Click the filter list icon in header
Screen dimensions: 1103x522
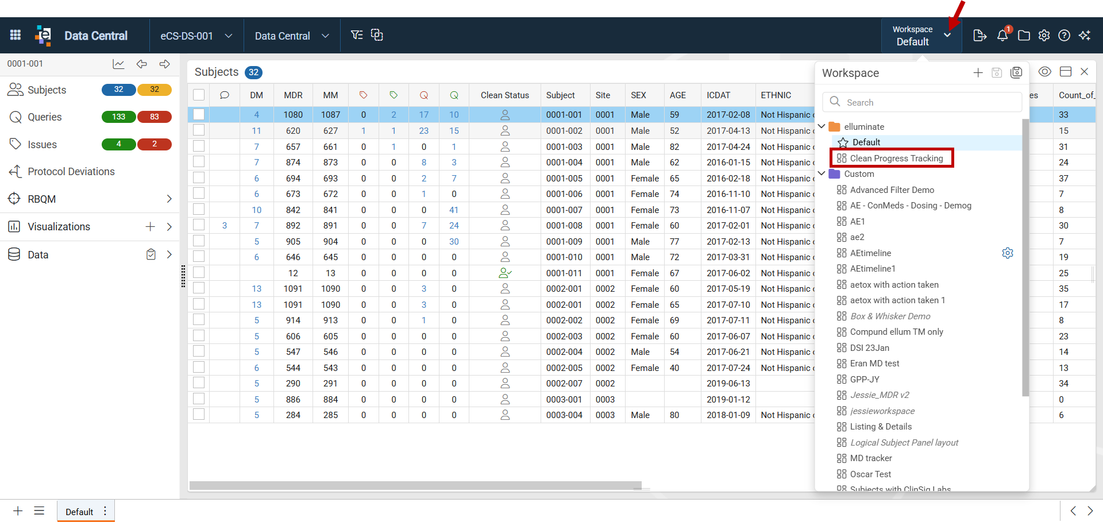coord(357,35)
